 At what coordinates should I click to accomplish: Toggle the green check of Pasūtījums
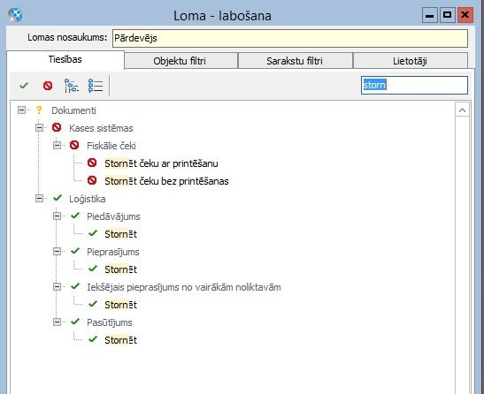point(75,322)
